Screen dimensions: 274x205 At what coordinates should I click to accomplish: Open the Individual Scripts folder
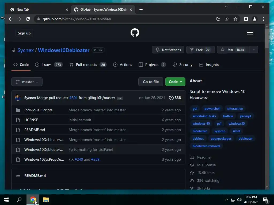pyautogui.click(x=38, y=110)
